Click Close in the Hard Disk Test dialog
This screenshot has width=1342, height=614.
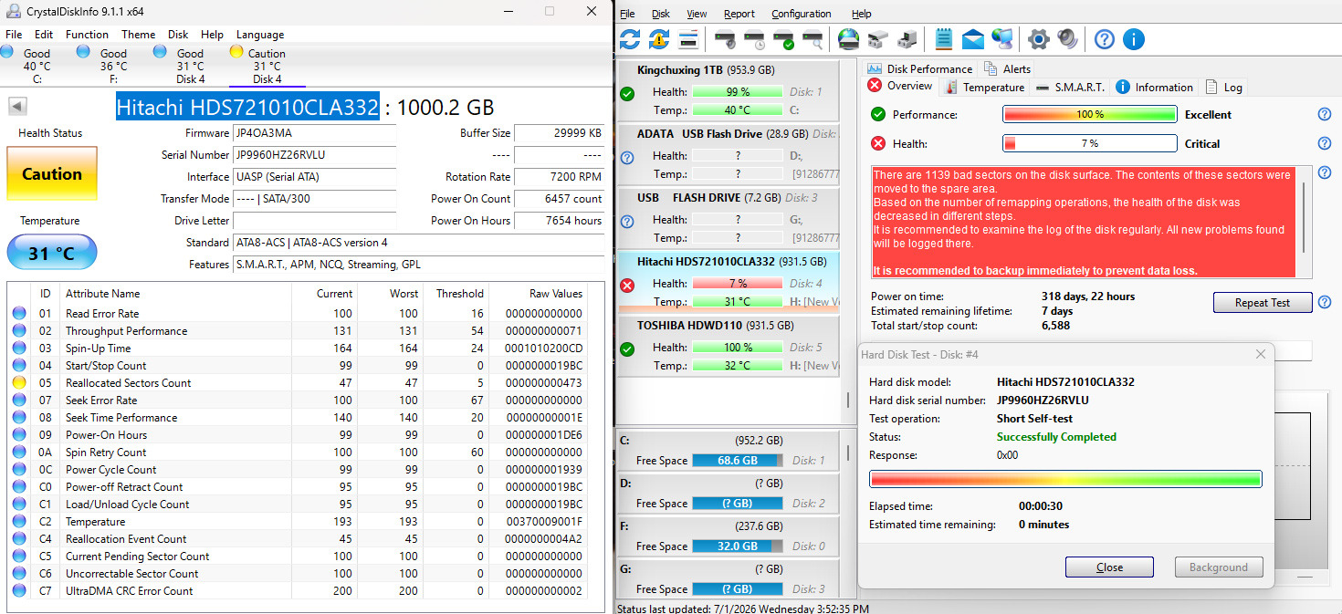1109,567
